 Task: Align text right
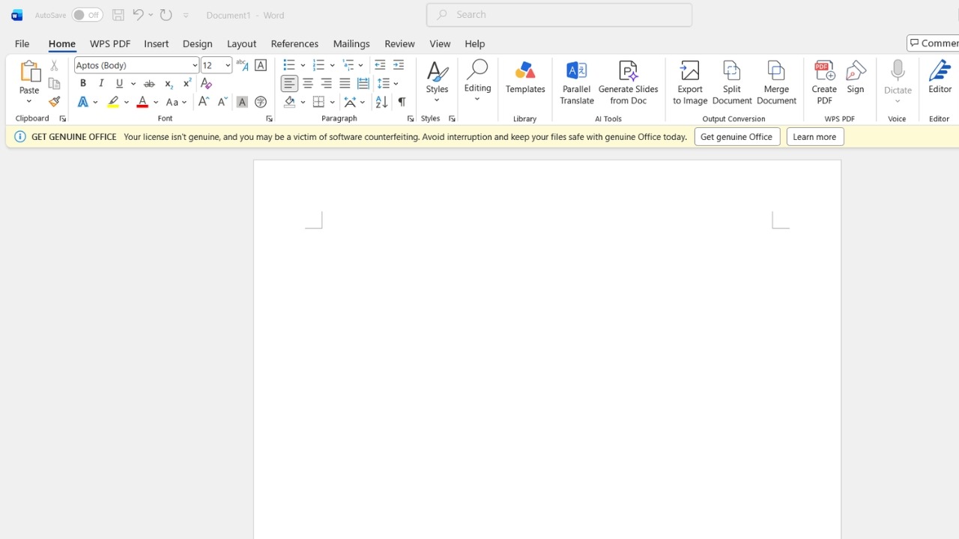click(327, 84)
